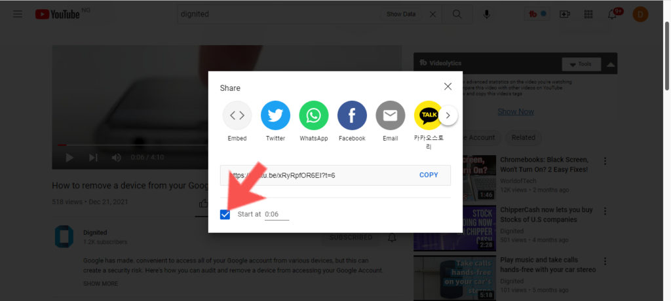This screenshot has width=671, height=301.
Task: Click Show Data in search bar
Action: point(401,14)
